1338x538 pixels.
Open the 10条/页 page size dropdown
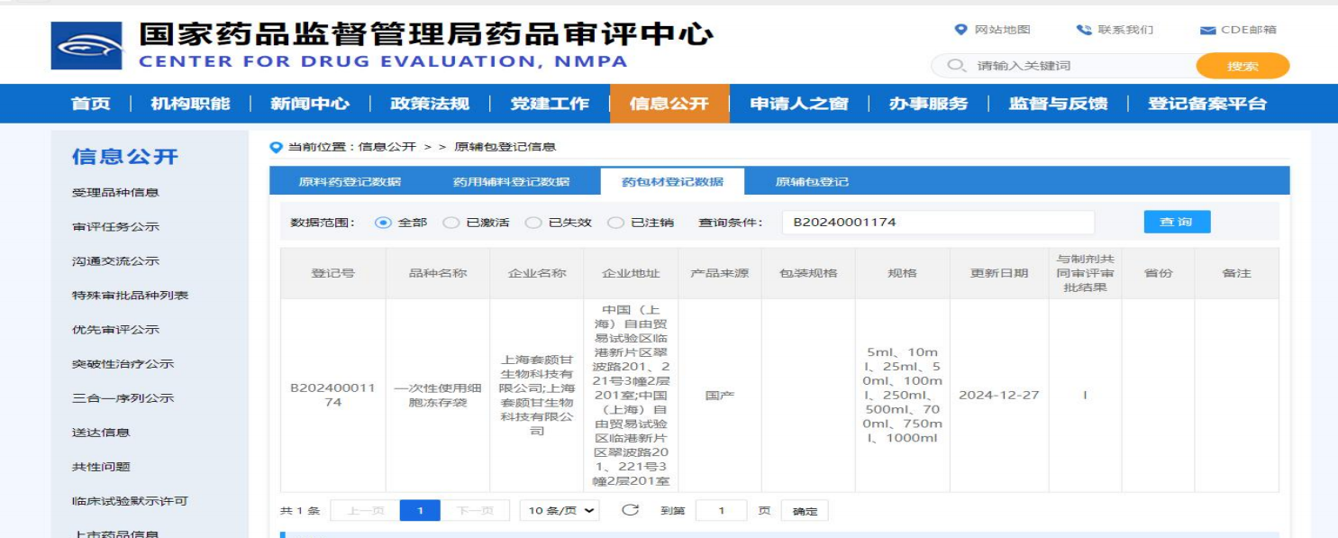[x=560, y=511]
